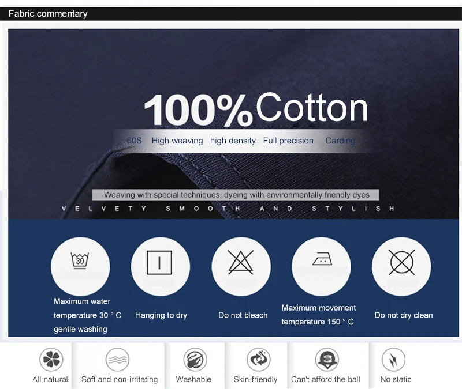Click the wavy lines soft fabric icon
The height and width of the screenshot is (389, 462).
tap(118, 359)
